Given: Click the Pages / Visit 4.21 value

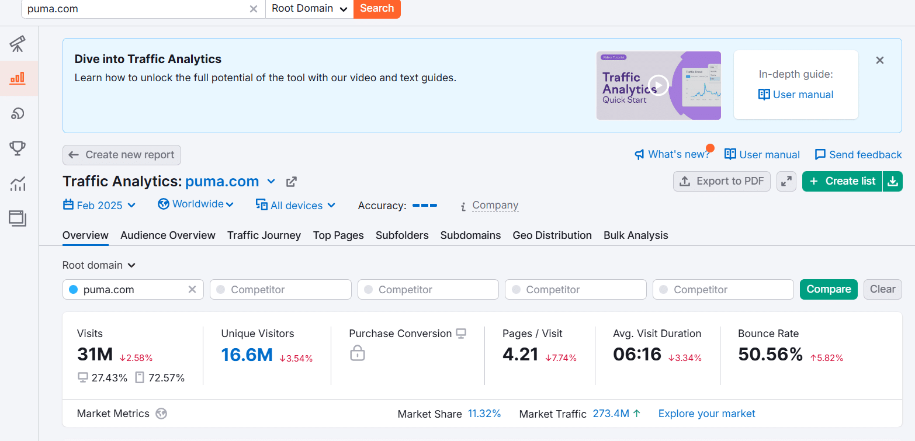Looking at the screenshot, I should 520,355.
